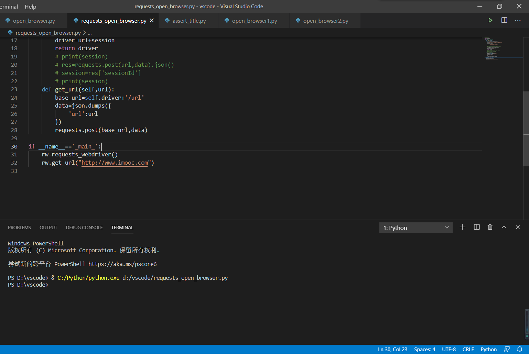Split the editor to the right
529x354 pixels.
pos(504,20)
